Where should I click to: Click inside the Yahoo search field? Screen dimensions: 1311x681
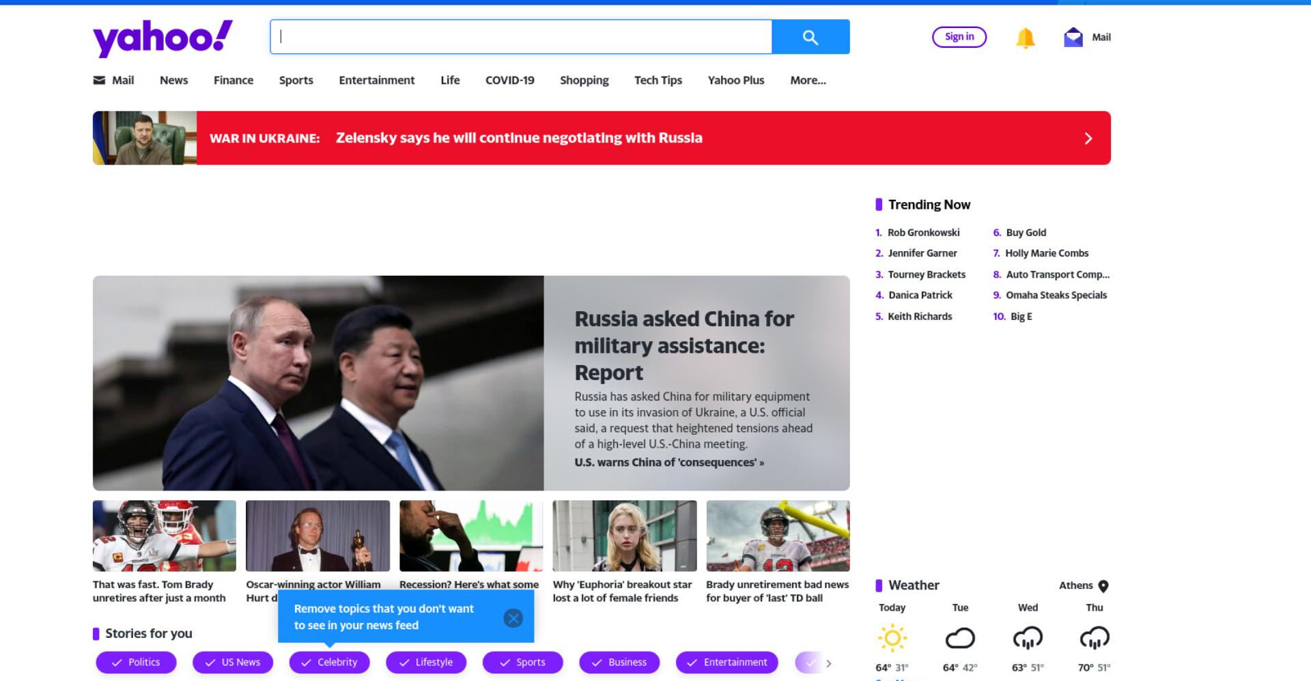click(521, 37)
